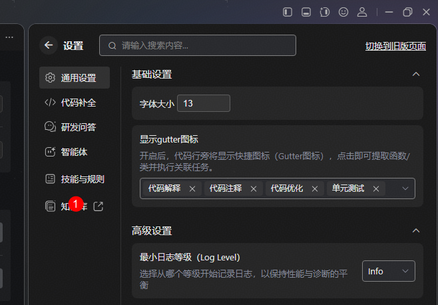The image size is (438, 305).
Task: Select the 代码补全 tab
Action: [75, 103]
